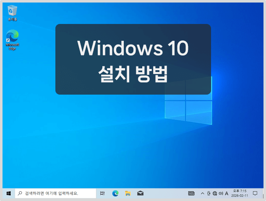Select the Recycle Bin desktop icon
Screen dimensions: 266x201
pyautogui.click(x=13, y=13)
